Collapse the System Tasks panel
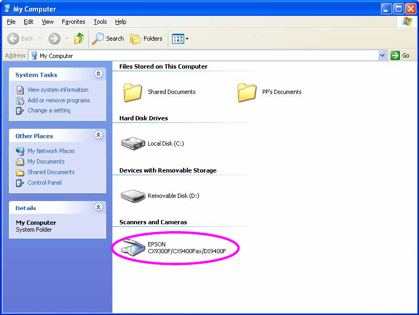The width and height of the screenshot is (419, 315). tap(98, 74)
